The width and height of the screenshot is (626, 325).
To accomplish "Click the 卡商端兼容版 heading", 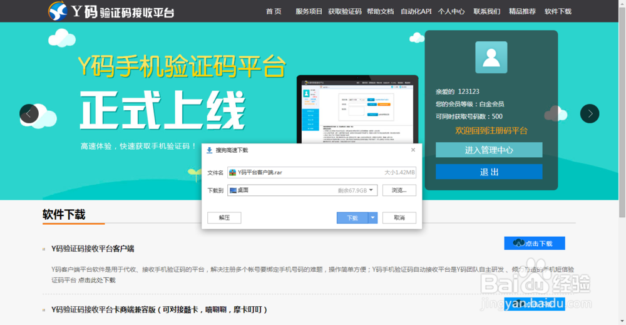I will (159, 309).
